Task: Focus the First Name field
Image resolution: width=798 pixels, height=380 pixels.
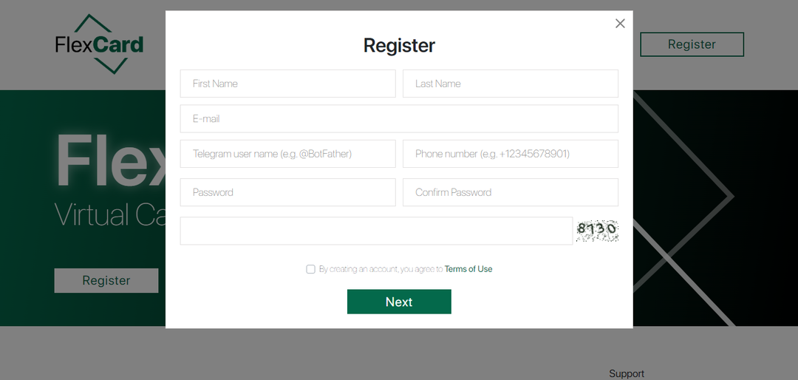Action: pyautogui.click(x=287, y=84)
